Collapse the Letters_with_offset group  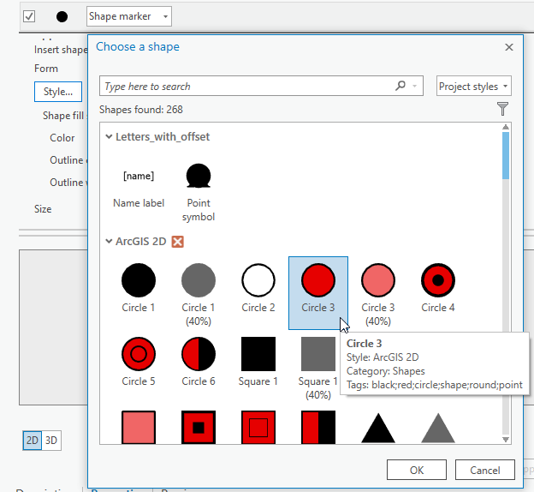pyautogui.click(x=109, y=137)
